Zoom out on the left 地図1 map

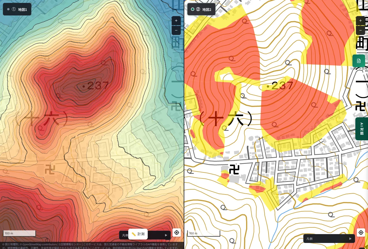click(x=176, y=30)
